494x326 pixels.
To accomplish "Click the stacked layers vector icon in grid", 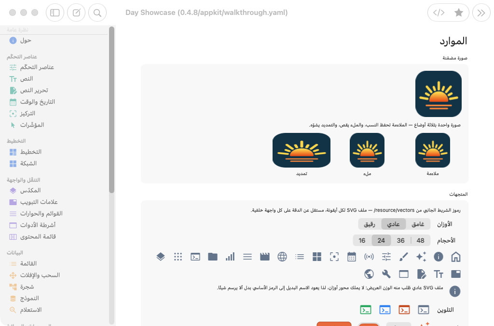I will (161, 257).
